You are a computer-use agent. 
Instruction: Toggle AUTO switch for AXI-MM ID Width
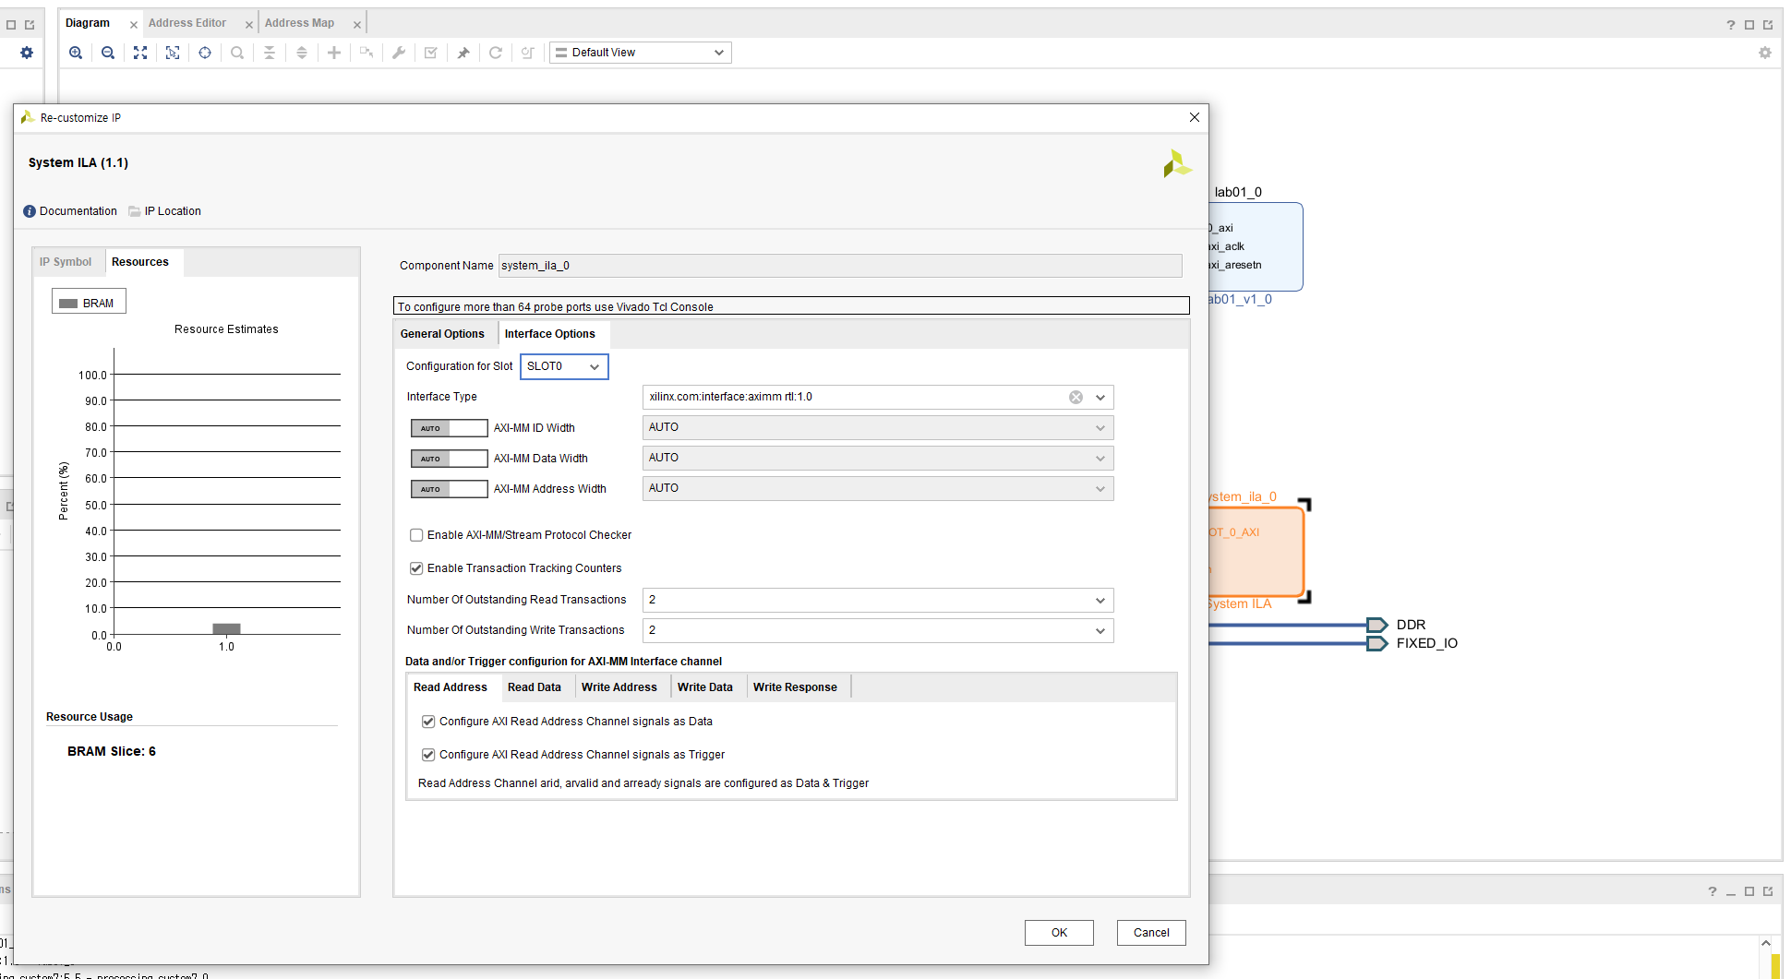point(449,428)
